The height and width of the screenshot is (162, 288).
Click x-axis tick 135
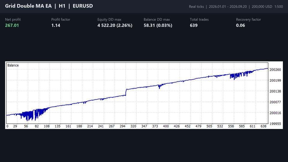tap(58, 126)
